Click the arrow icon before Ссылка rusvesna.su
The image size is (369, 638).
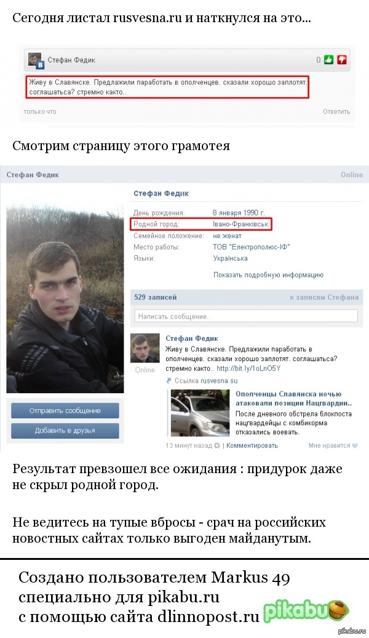tap(169, 381)
